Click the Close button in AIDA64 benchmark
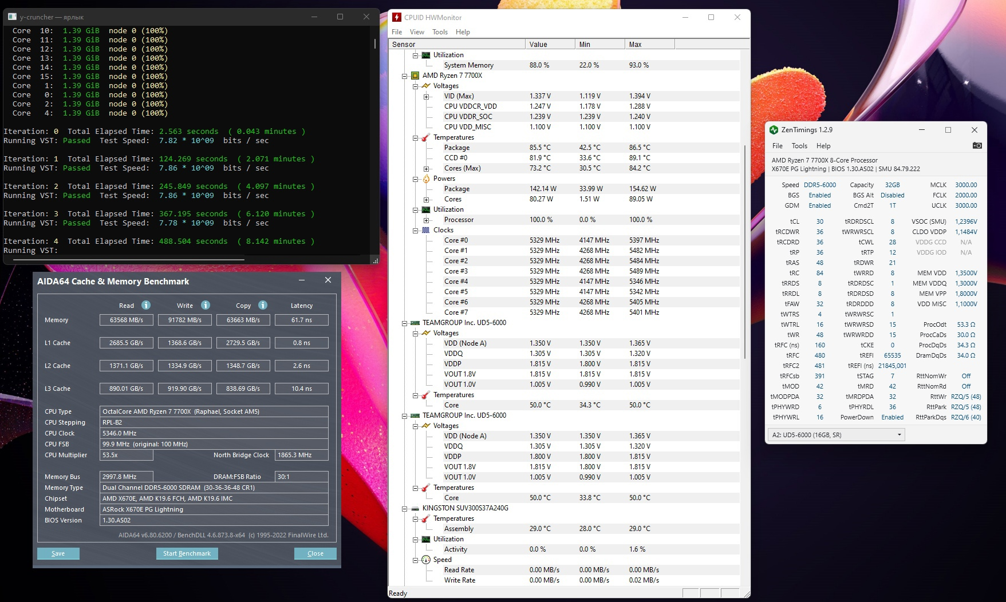This screenshot has height=602, width=1006. pyautogui.click(x=315, y=553)
